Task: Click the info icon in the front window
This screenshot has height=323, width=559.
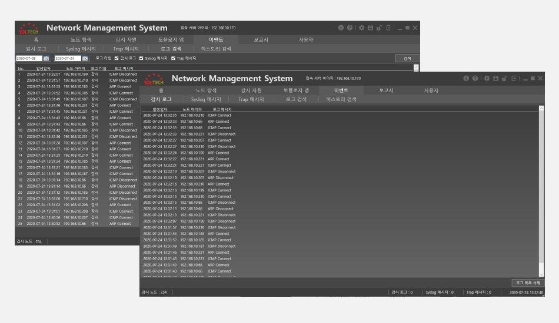Action: (466, 78)
